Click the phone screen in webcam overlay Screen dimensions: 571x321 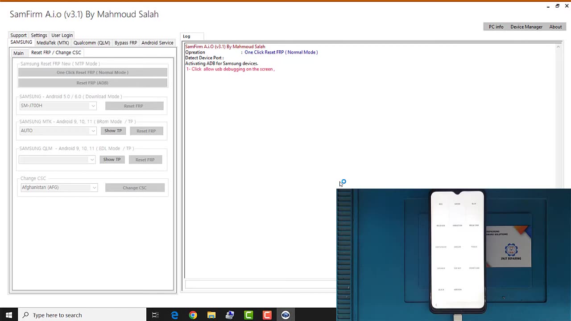pyautogui.click(x=457, y=249)
